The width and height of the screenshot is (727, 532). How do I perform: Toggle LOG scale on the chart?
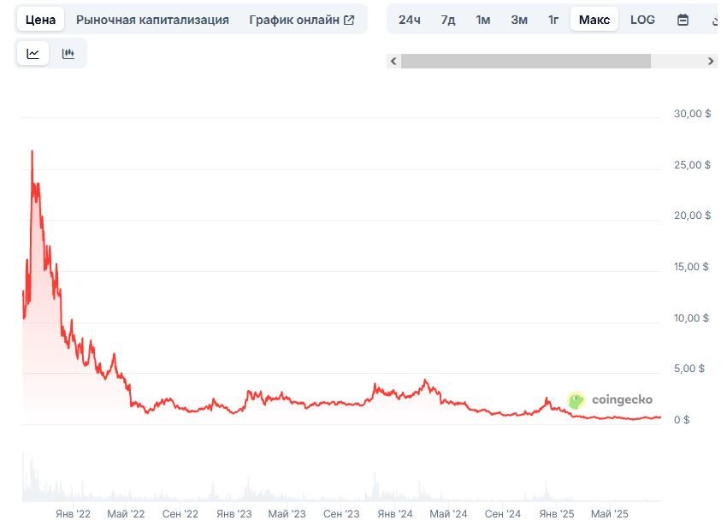tap(642, 20)
